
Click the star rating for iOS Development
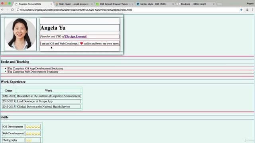coord(33,127)
